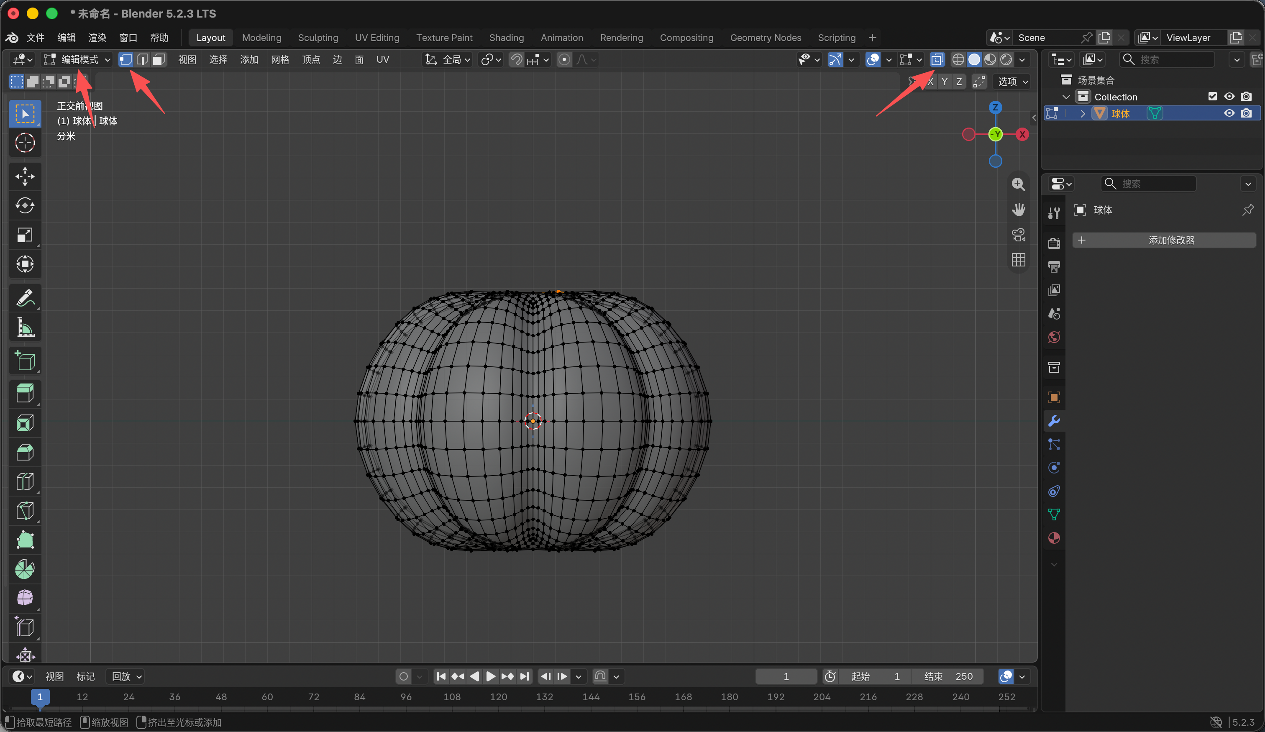This screenshot has height=732, width=1265.
Task: Activate the Extrude Region tool
Action: pyautogui.click(x=25, y=393)
